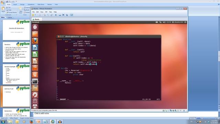Open PowerPoint from Windows taskbar
Viewport: 220px width, 124px height.
point(38,122)
